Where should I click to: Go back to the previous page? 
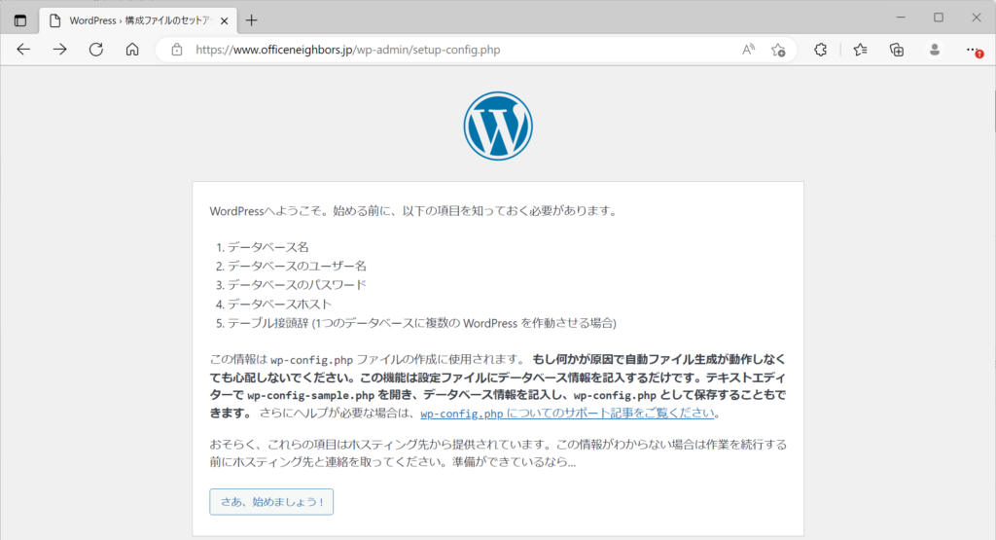[23, 50]
